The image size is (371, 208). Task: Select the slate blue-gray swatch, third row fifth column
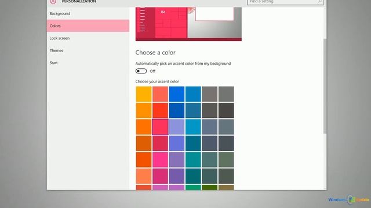click(210, 127)
